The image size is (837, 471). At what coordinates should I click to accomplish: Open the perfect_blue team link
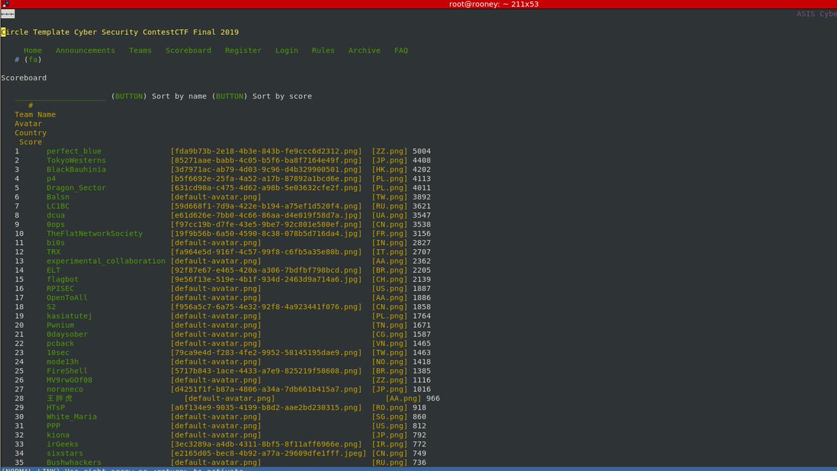74,151
